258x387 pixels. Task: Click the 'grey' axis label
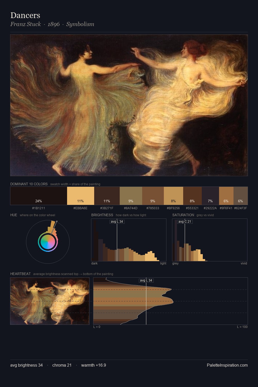pyautogui.click(x=175, y=263)
